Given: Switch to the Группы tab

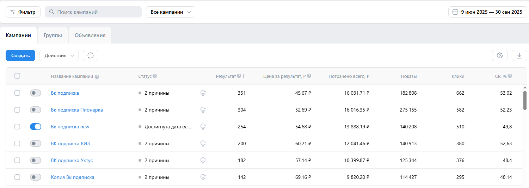Looking at the screenshot, I should pos(53,35).
